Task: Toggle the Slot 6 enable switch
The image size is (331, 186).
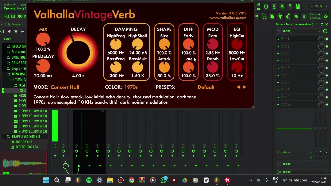Action: click(327, 75)
